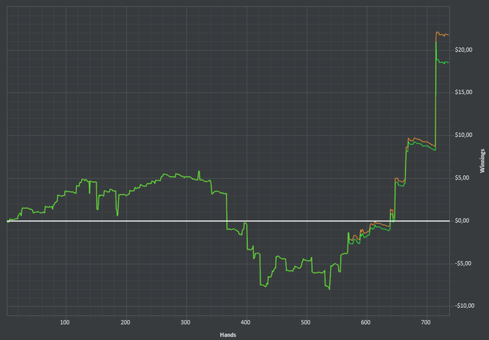This screenshot has width=489, height=340.
Task: Click the $20,00 winnings axis label
Action: click(463, 50)
